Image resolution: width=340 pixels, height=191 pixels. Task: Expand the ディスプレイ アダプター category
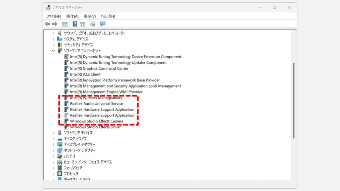53,145
